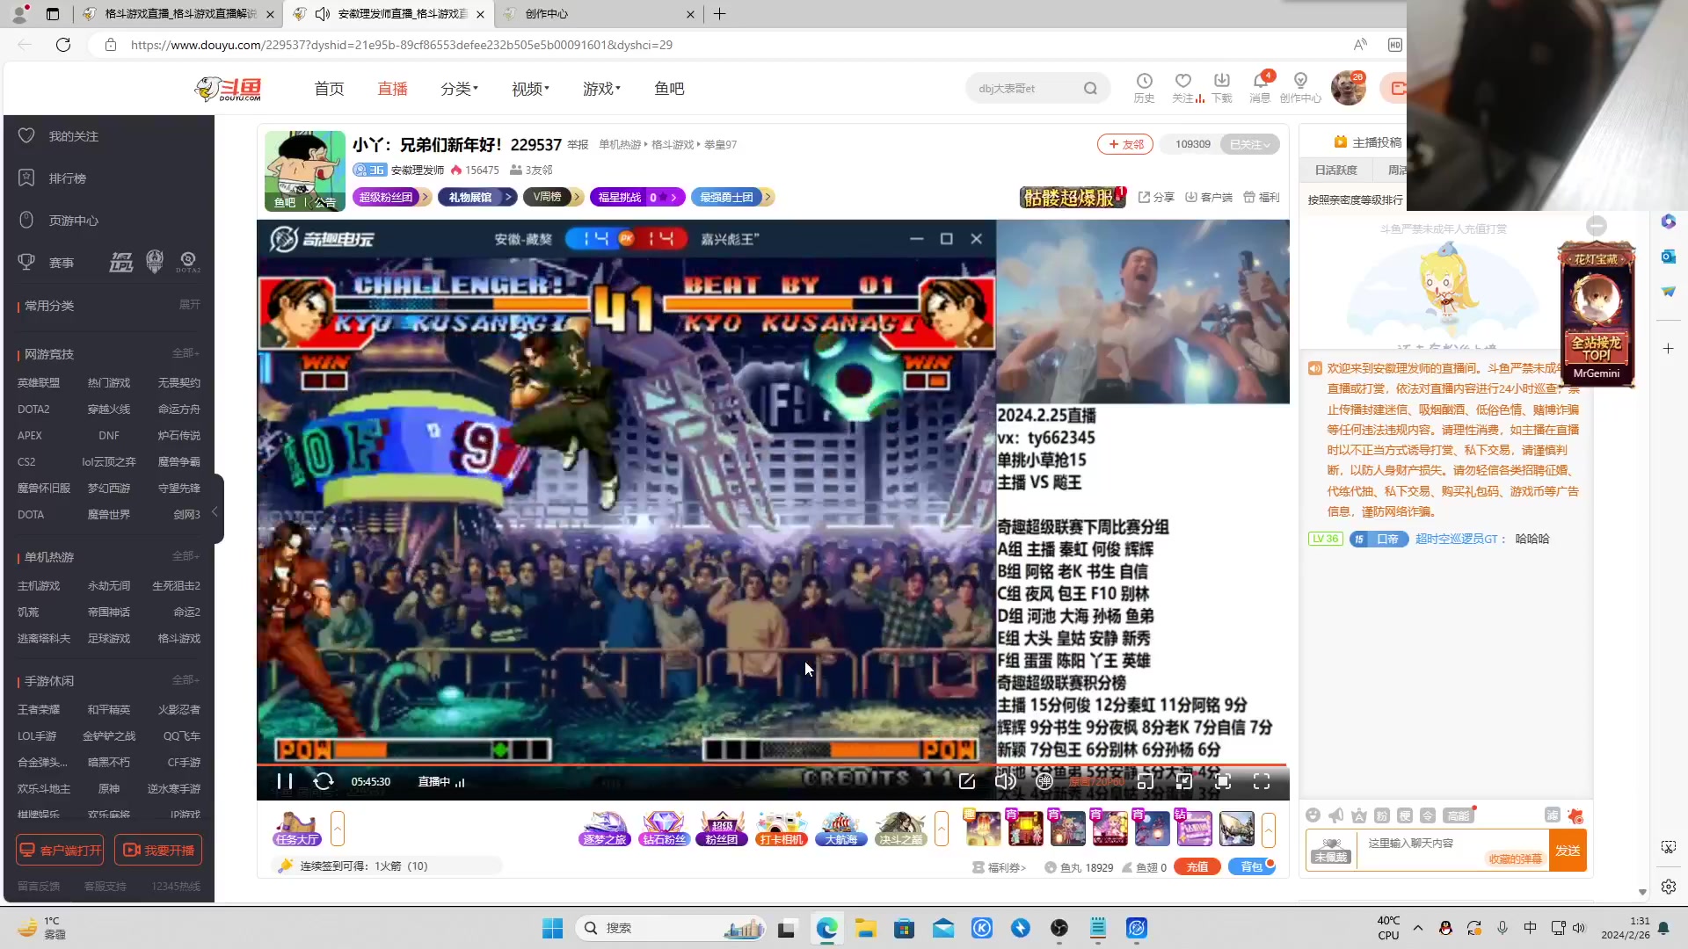Click 发送 to send a chat message

pos(1569,850)
